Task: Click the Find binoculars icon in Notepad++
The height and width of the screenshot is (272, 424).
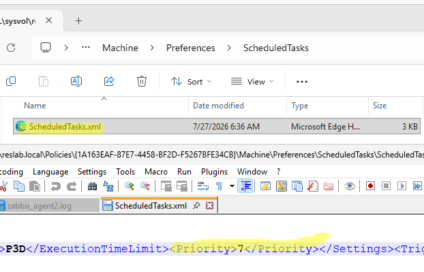Action: coord(92,186)
